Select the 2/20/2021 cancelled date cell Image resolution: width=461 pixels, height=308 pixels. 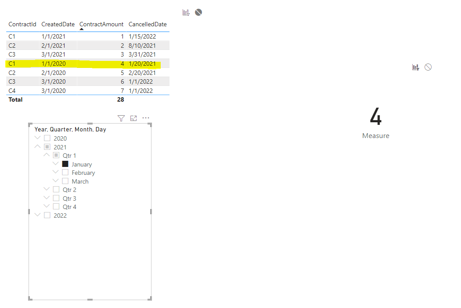click(x=142, y=73)
